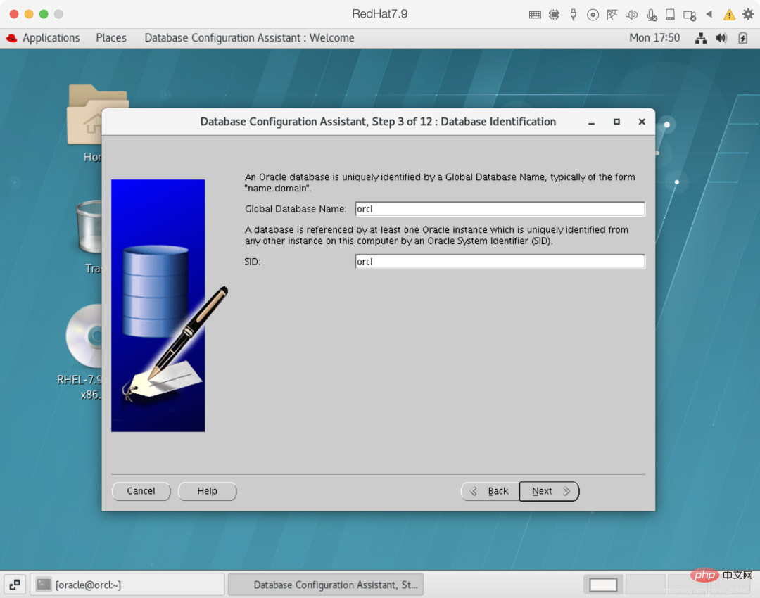Screen dimensions: 760x598
Task: Open VM settings gear icon
Action: click(748, 14)
